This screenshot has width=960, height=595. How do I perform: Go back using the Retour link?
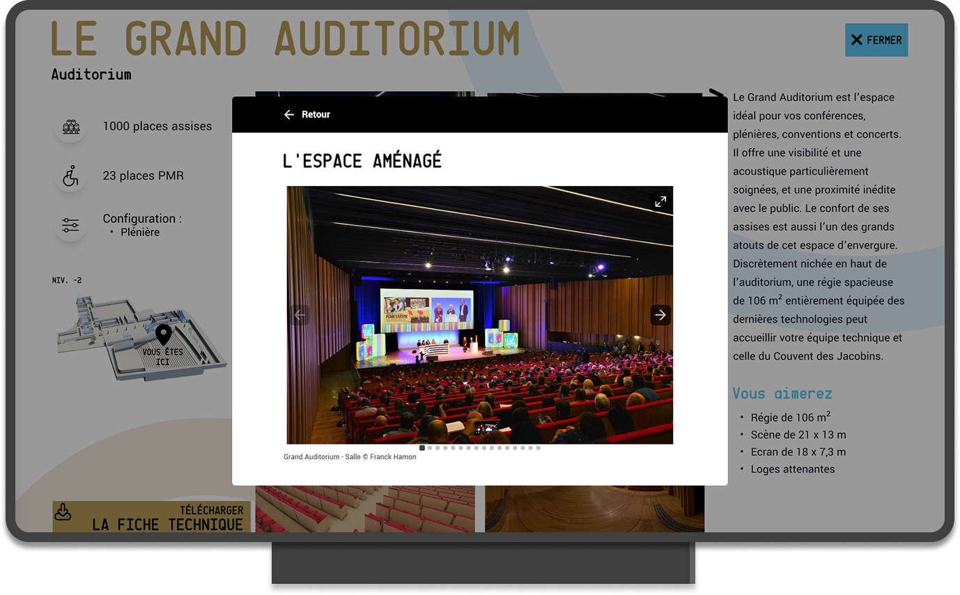(307, 114)
